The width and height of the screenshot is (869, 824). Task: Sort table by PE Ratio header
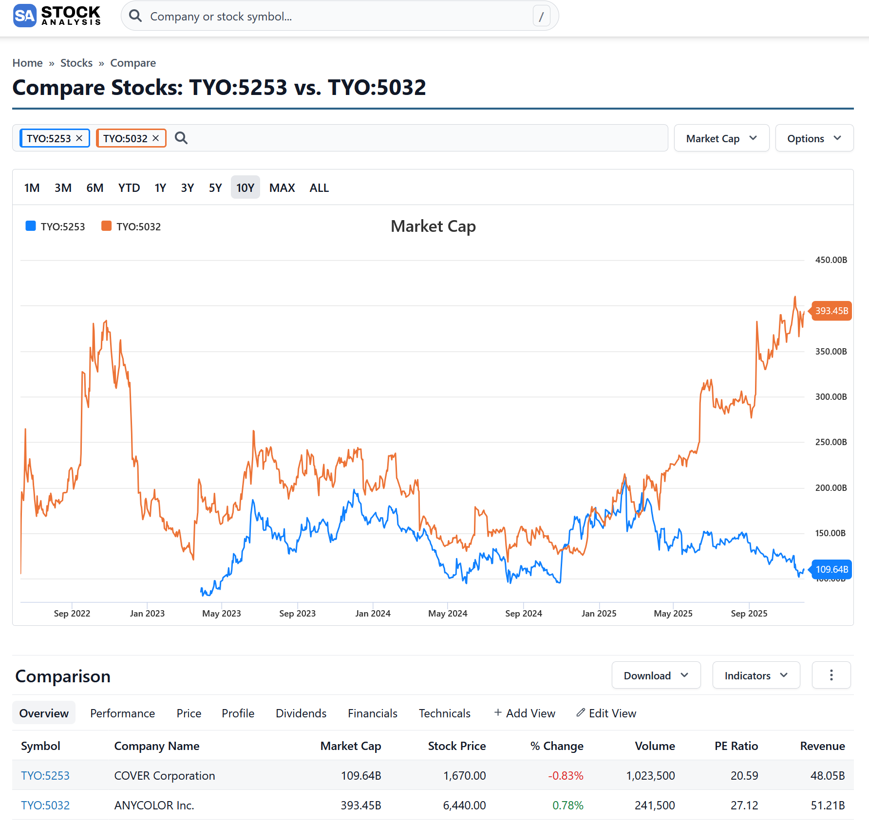[x=737, y=746]
